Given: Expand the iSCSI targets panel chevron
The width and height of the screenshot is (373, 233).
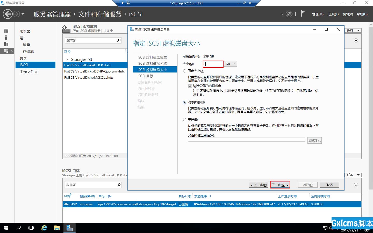Looking at the screenshot, I should 356,185.
